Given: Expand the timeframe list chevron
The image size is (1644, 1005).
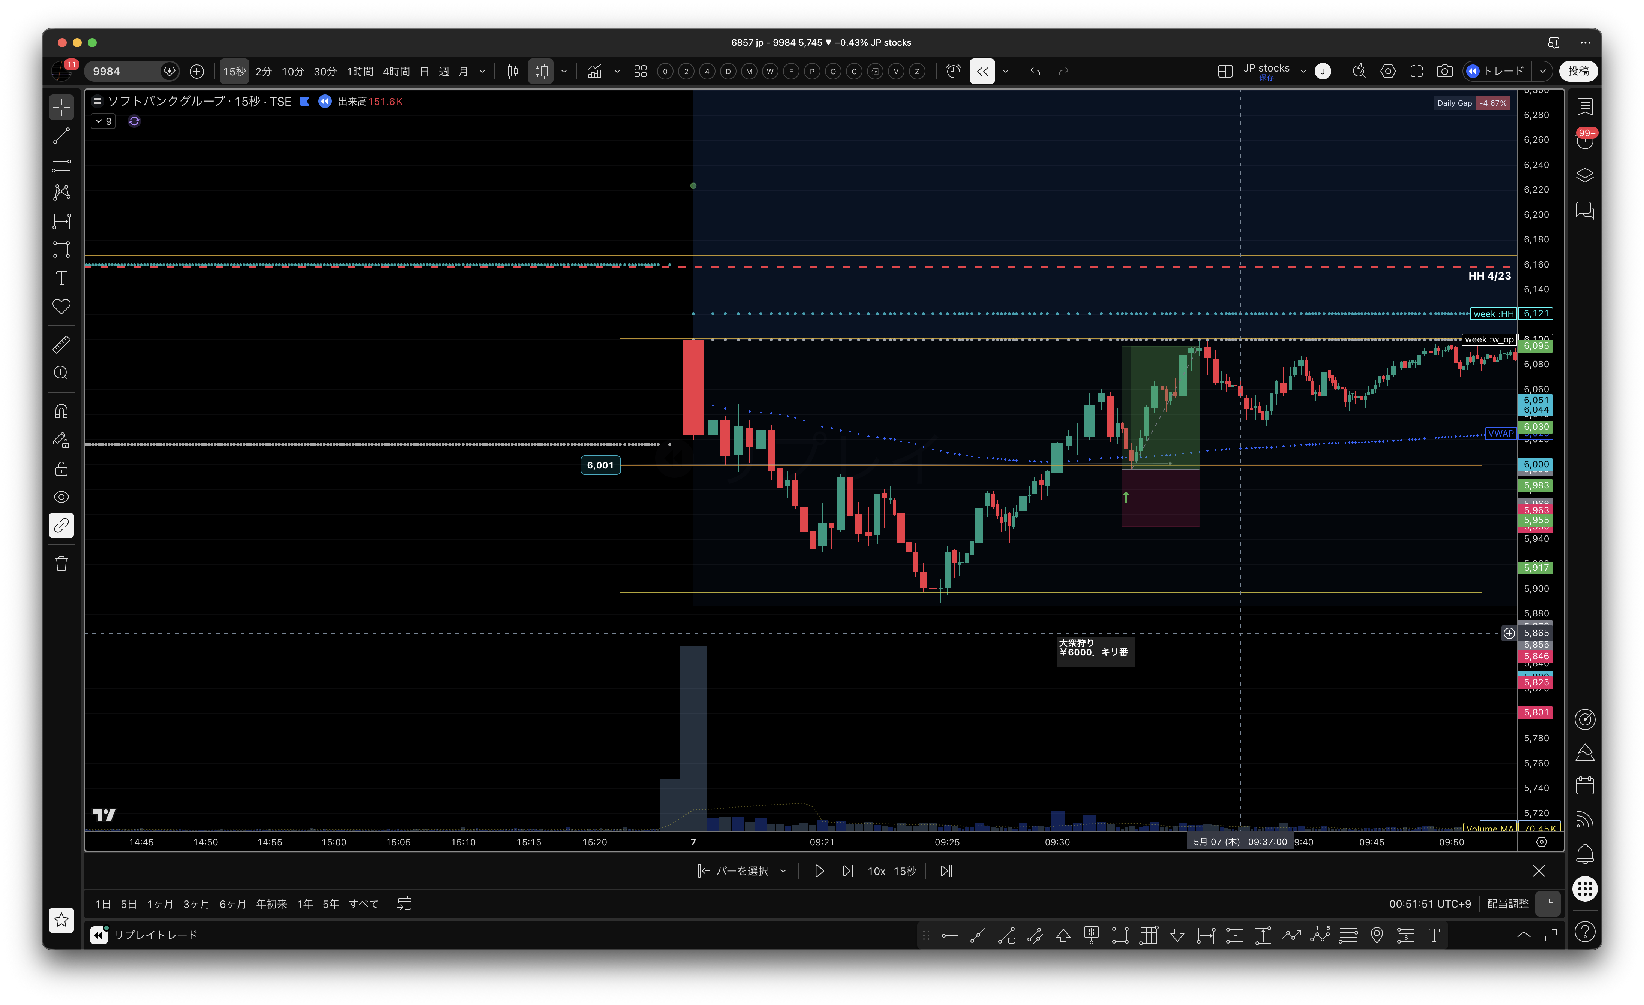Looking at the screenshot, I should [x=482, y=71].
